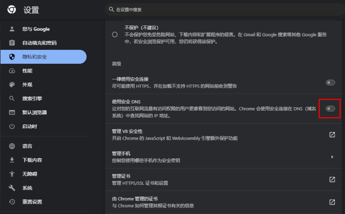Expand 管理手机 with the arrow chevron

pyautogui.click(x=332, y=157)
